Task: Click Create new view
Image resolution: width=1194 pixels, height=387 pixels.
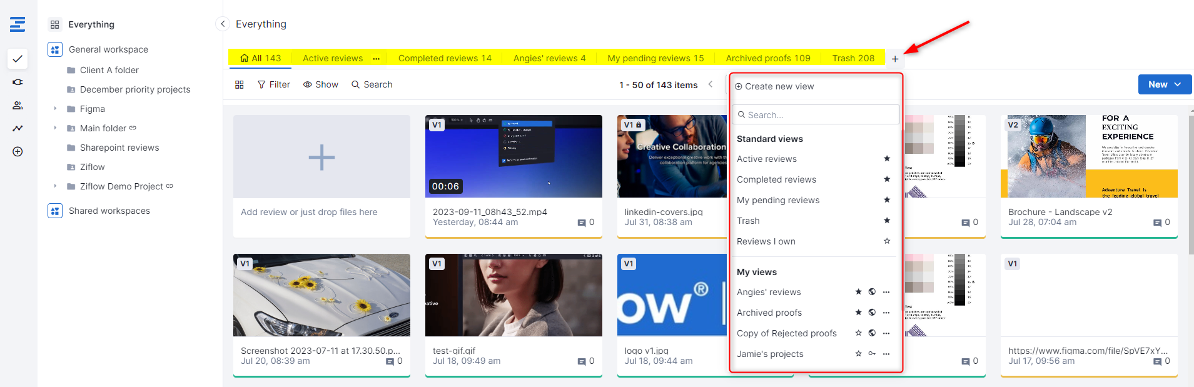Action: coord(774,86)
